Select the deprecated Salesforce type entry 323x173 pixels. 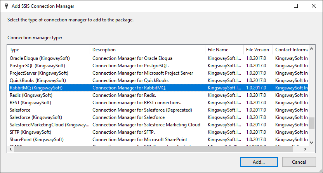click(20, 110)
